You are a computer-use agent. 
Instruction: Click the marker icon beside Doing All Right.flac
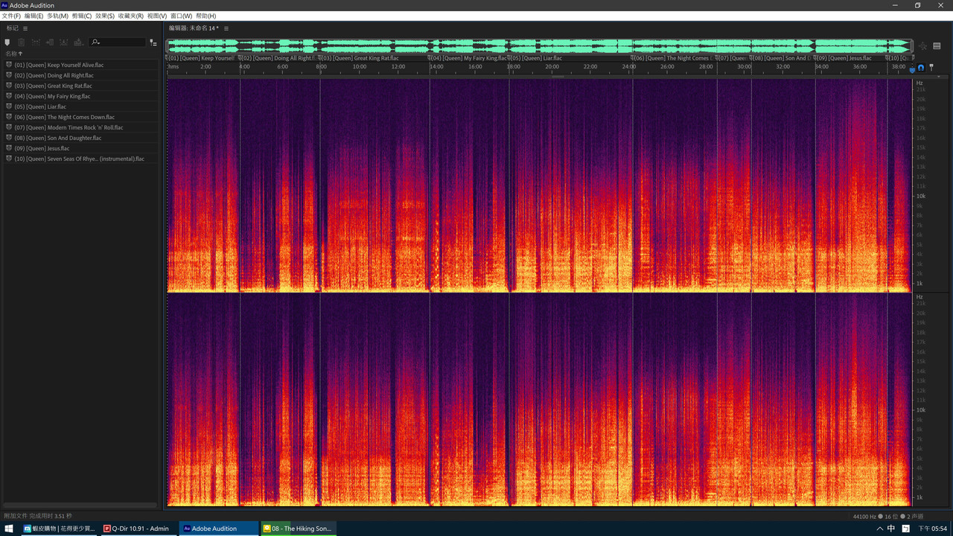point(9,75)
